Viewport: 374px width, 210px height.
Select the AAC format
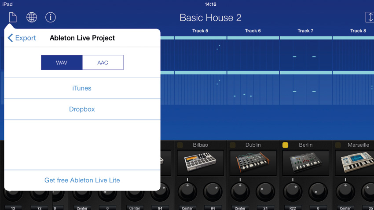tap(103, 62)
